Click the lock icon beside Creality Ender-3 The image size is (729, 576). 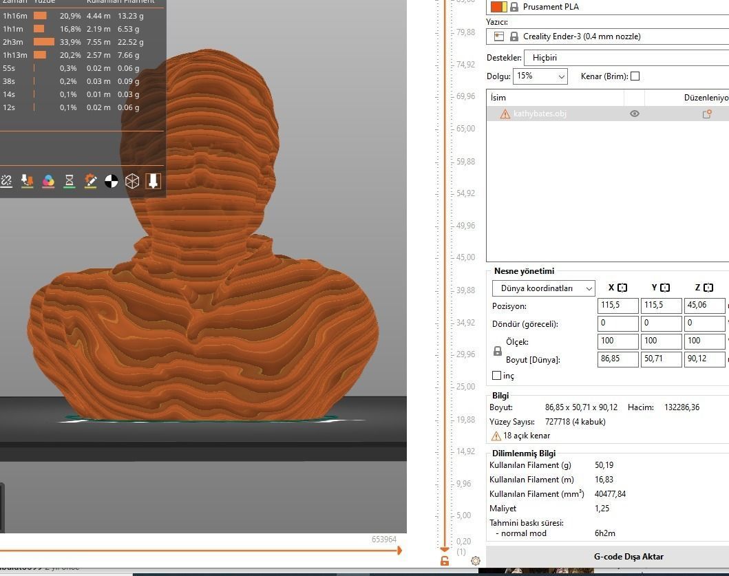[514, 36]
